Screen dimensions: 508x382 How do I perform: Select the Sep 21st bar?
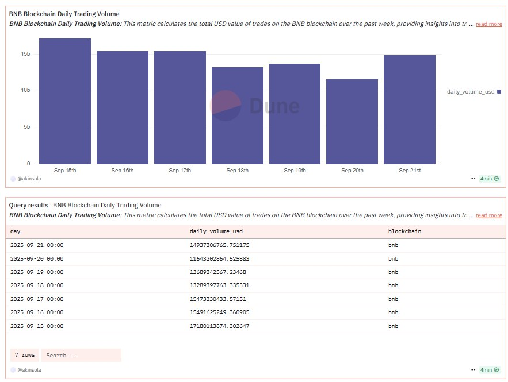pos(410,110)
